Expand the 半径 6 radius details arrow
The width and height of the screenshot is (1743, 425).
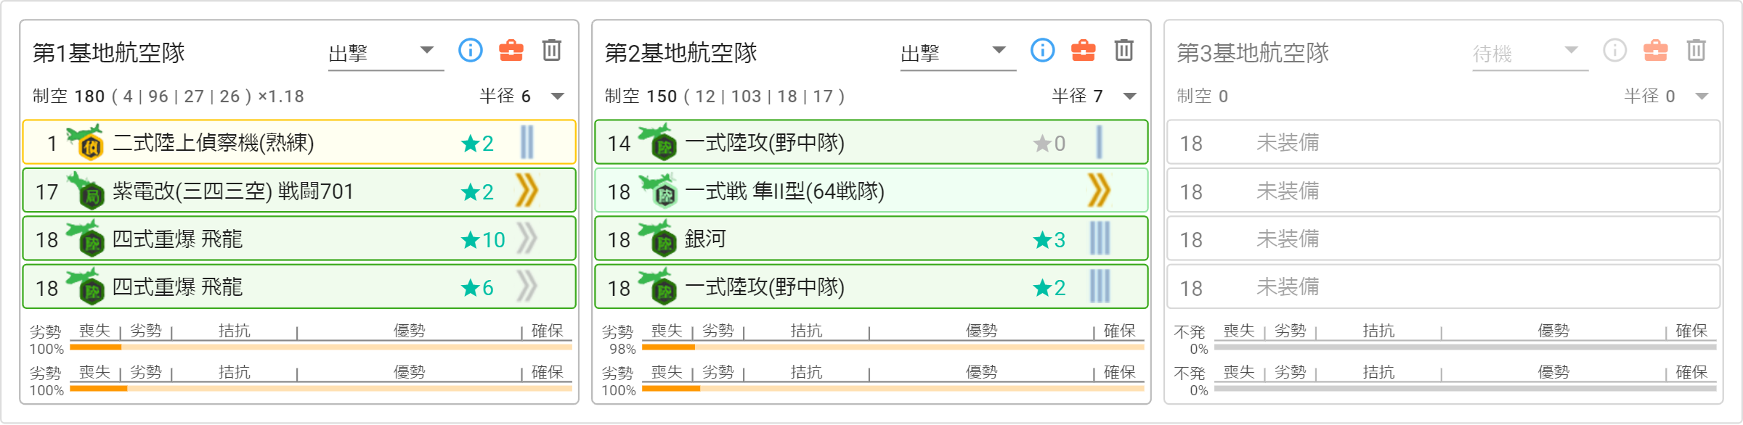point(558,96)
